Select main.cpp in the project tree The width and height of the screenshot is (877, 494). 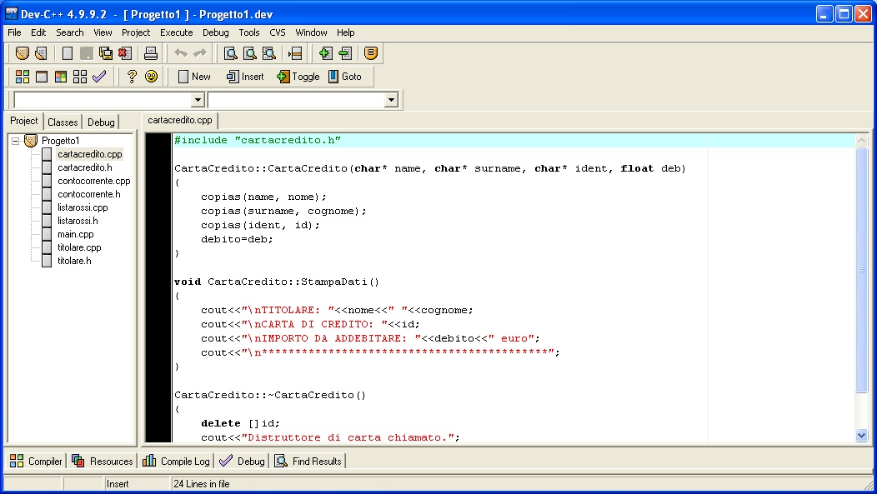pyautogui.click(x=75, y=234)
